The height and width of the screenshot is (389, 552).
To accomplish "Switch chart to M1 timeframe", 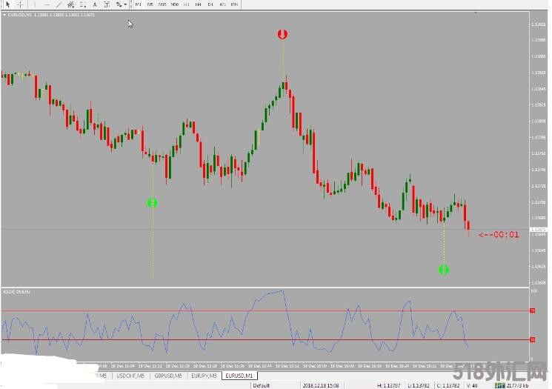I will tap(138, 4).
